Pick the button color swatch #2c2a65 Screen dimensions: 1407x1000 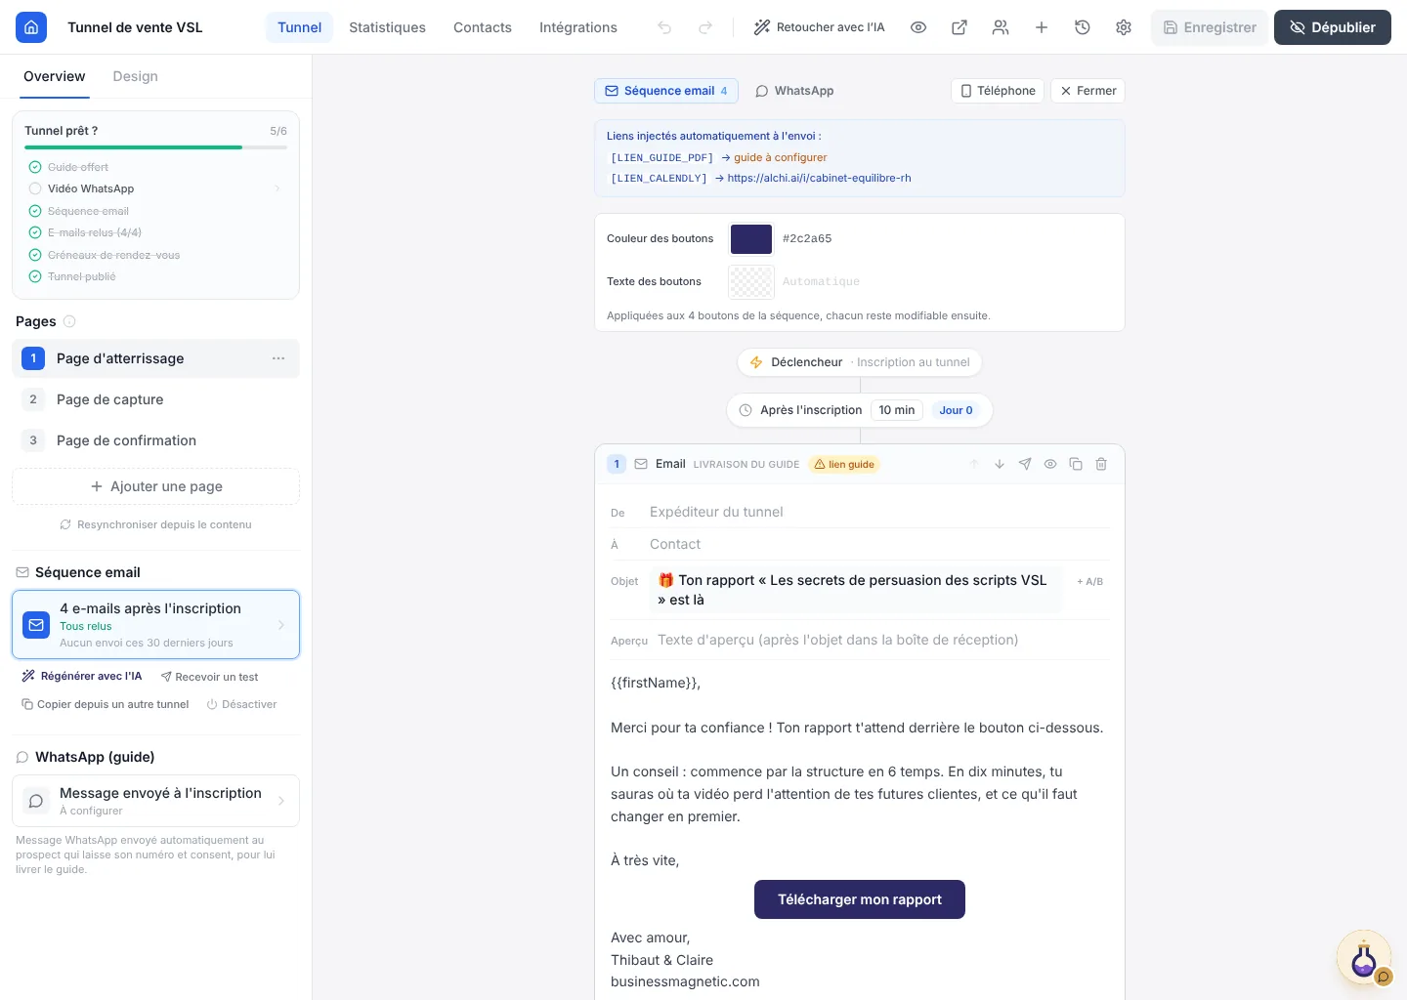[751, 238]
